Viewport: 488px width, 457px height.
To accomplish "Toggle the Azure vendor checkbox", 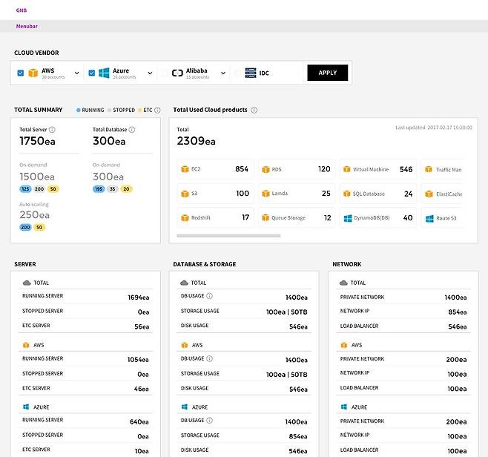I will [x=92, y=73].
